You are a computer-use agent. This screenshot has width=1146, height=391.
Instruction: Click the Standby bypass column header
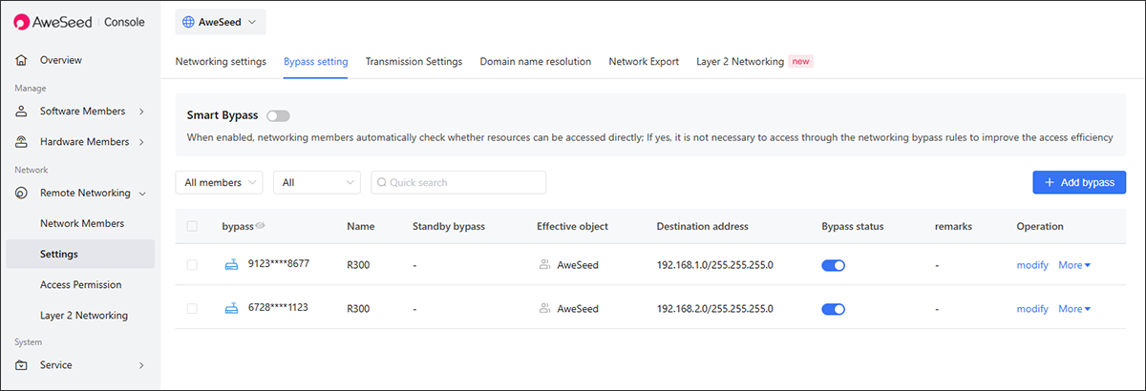point(449,226)
